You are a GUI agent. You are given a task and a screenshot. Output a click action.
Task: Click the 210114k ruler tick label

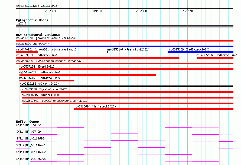tap(142, 11)
